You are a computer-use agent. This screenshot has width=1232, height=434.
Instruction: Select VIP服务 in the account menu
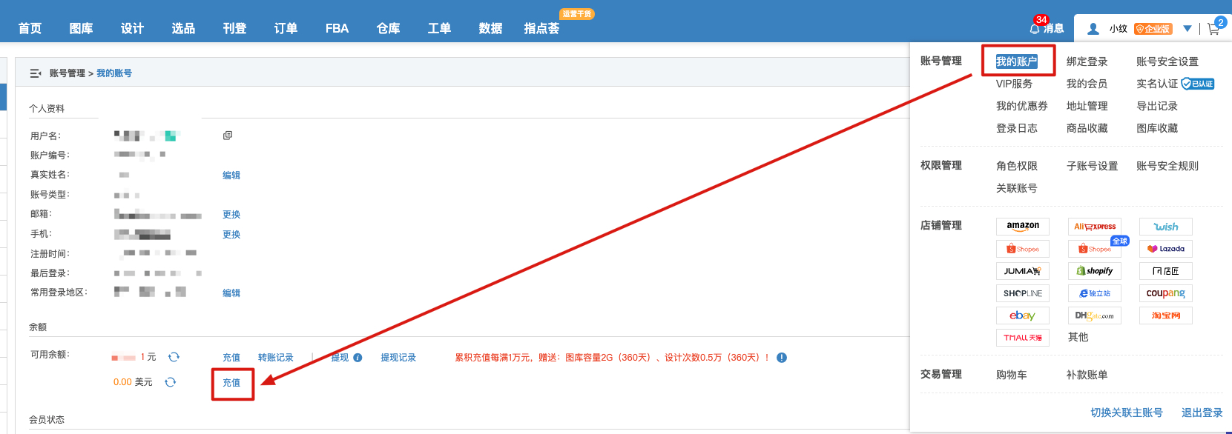1014,84
